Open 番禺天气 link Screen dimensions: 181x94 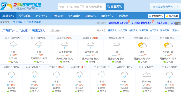point(112,31)
